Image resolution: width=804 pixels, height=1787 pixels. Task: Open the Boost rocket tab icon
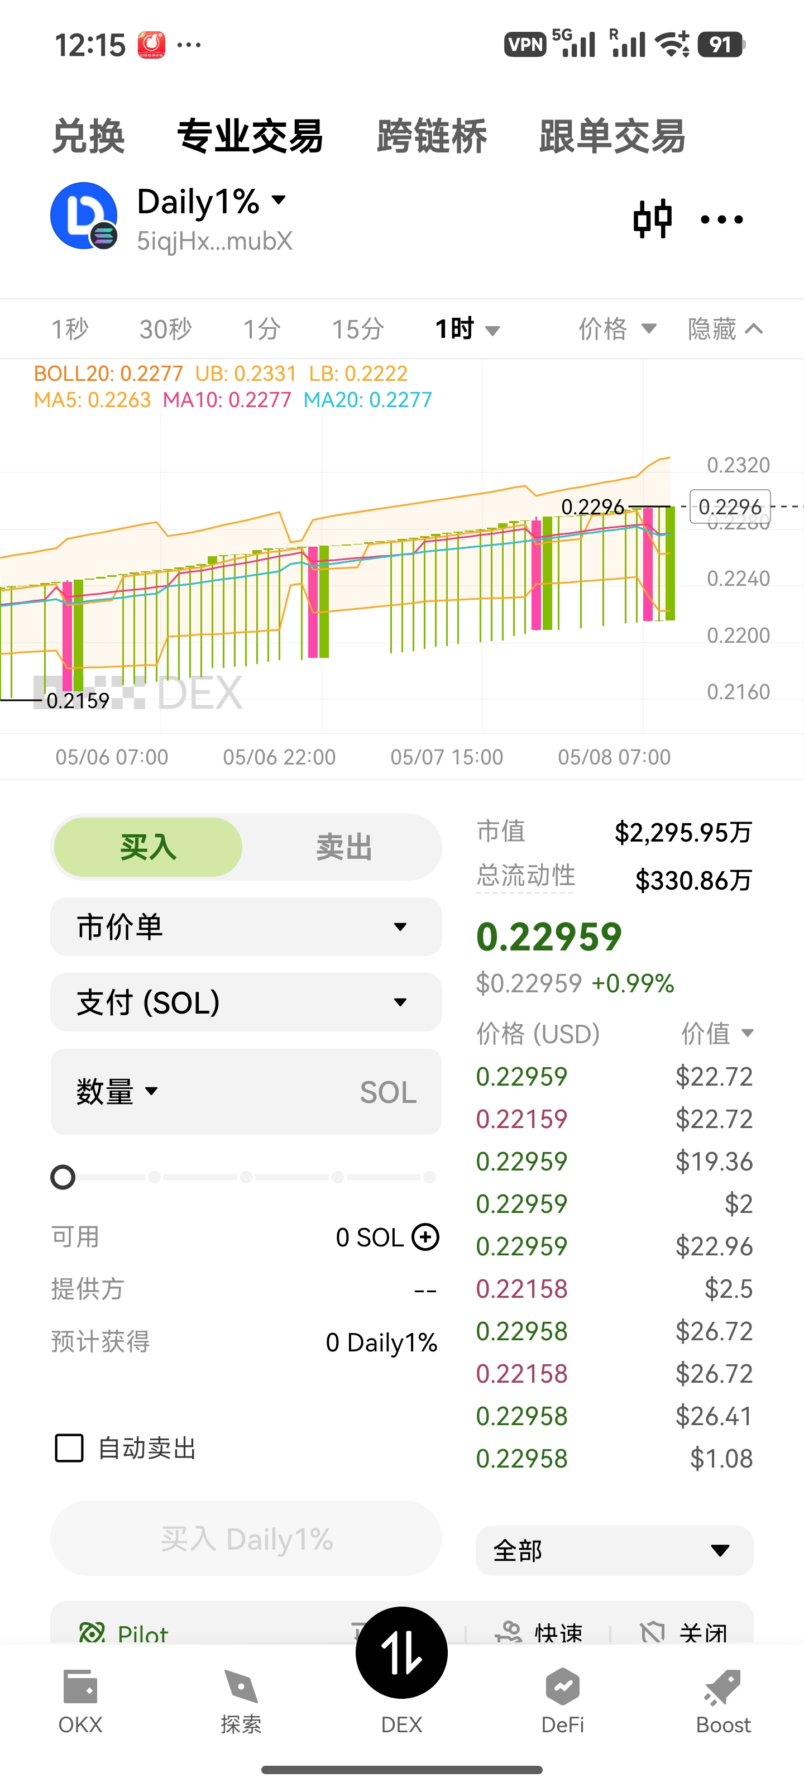[x=723, y=1686]
